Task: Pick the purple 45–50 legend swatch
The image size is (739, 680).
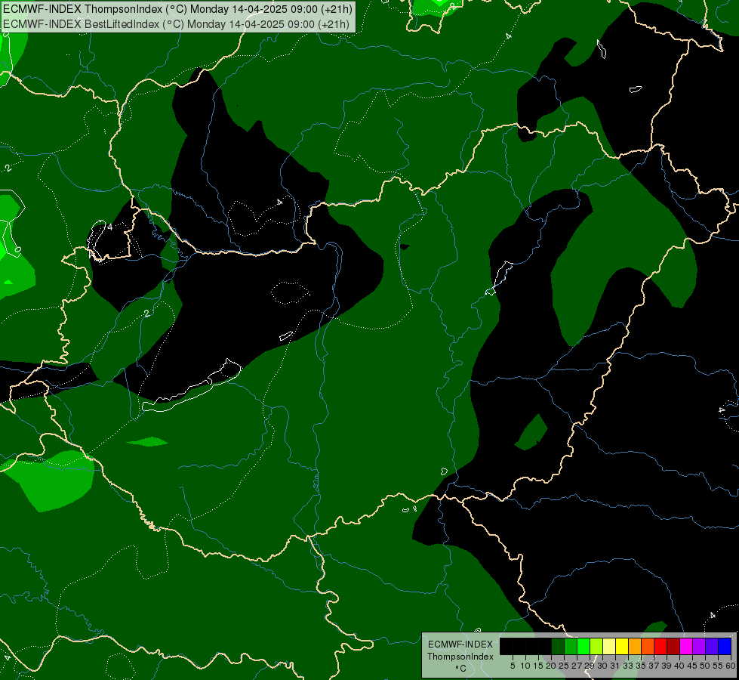Action: pos(699,646)
